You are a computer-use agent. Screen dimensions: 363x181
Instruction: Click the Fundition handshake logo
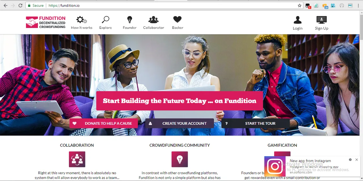pyautogui.click(x=32, y=22)
